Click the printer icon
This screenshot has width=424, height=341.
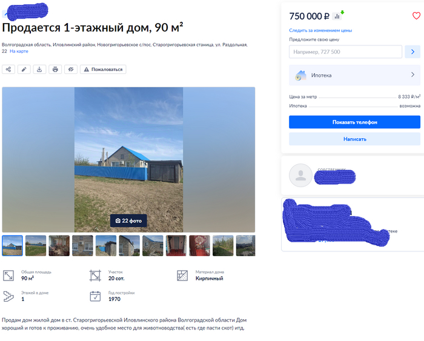click(x=55, y=69)
